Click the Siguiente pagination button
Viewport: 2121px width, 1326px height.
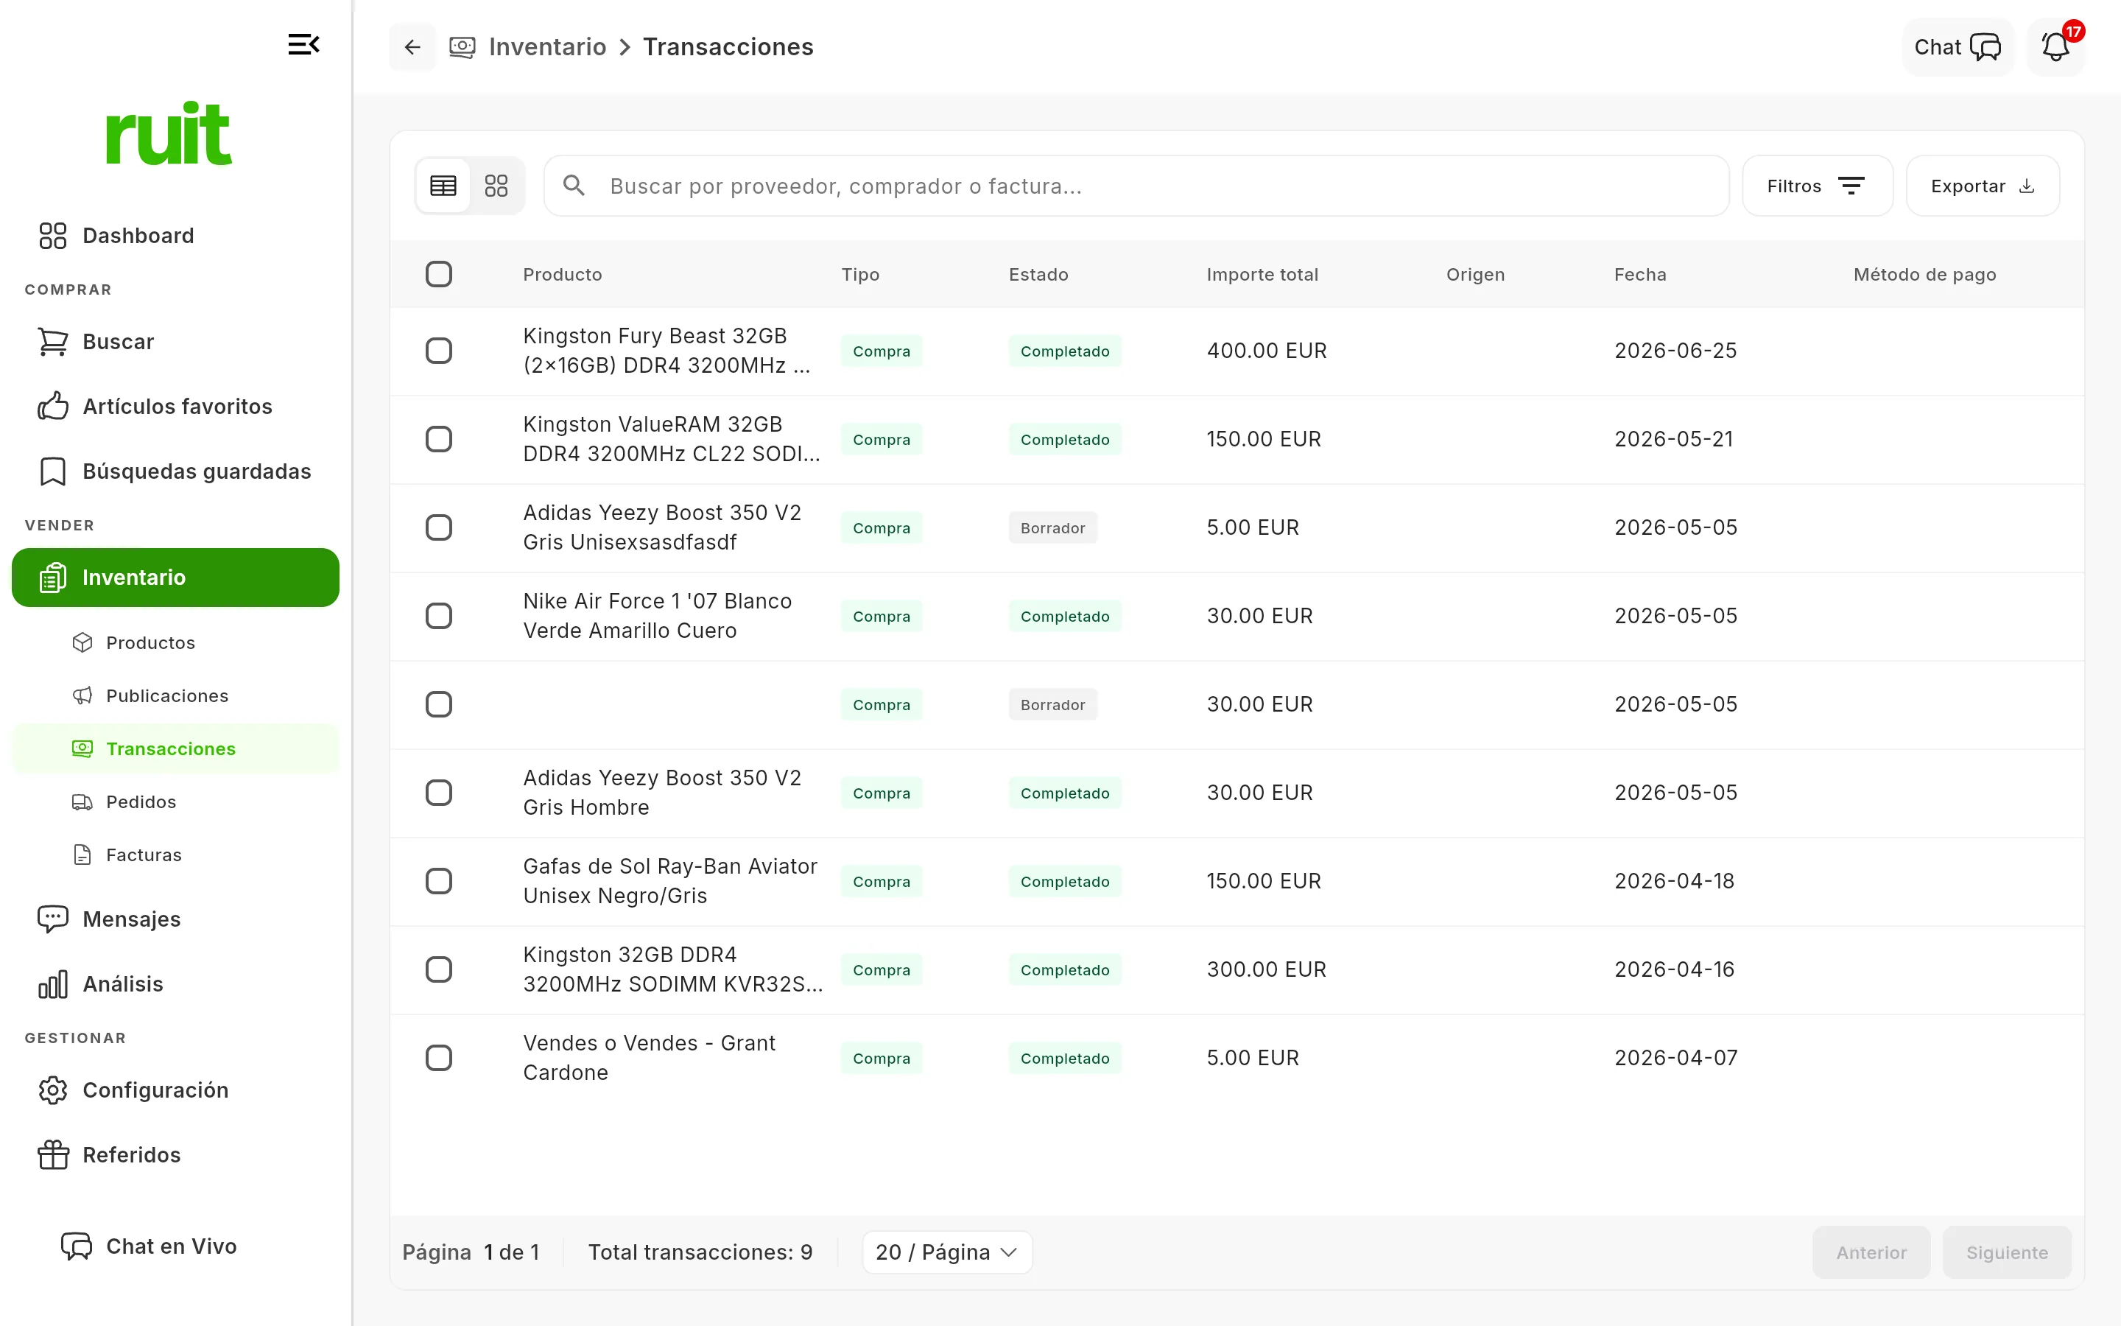coord(2007,1252)
